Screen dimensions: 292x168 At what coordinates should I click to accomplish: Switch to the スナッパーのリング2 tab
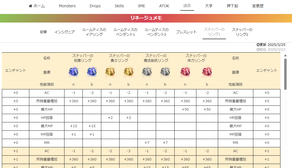point(242,32)
